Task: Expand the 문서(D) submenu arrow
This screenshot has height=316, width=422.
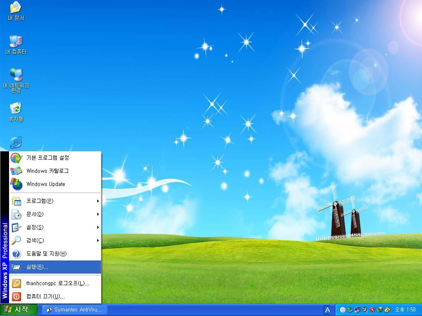Action: pos(98,214)
